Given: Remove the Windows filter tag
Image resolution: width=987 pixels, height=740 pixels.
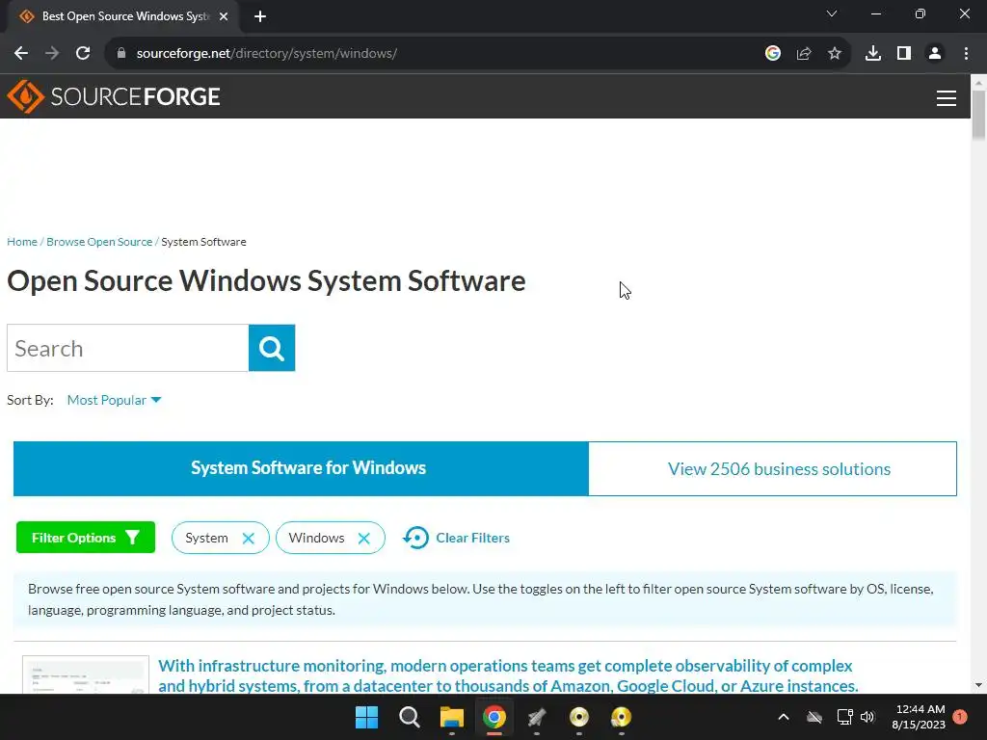Looking at the screenshot, I should (x=363, y=538).
